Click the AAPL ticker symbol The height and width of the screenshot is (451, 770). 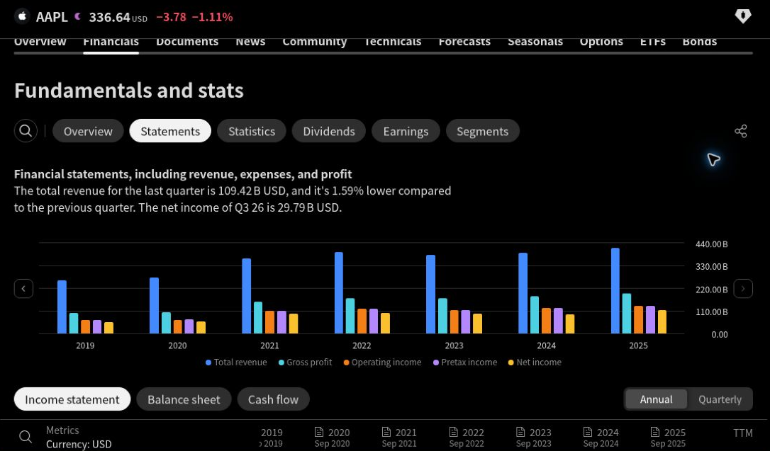(x=52, y=17)
